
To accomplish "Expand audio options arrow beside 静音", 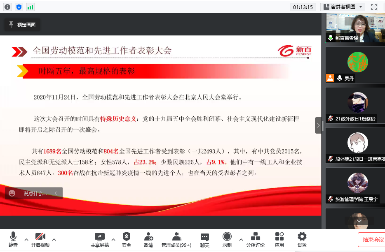I will 26,239.
